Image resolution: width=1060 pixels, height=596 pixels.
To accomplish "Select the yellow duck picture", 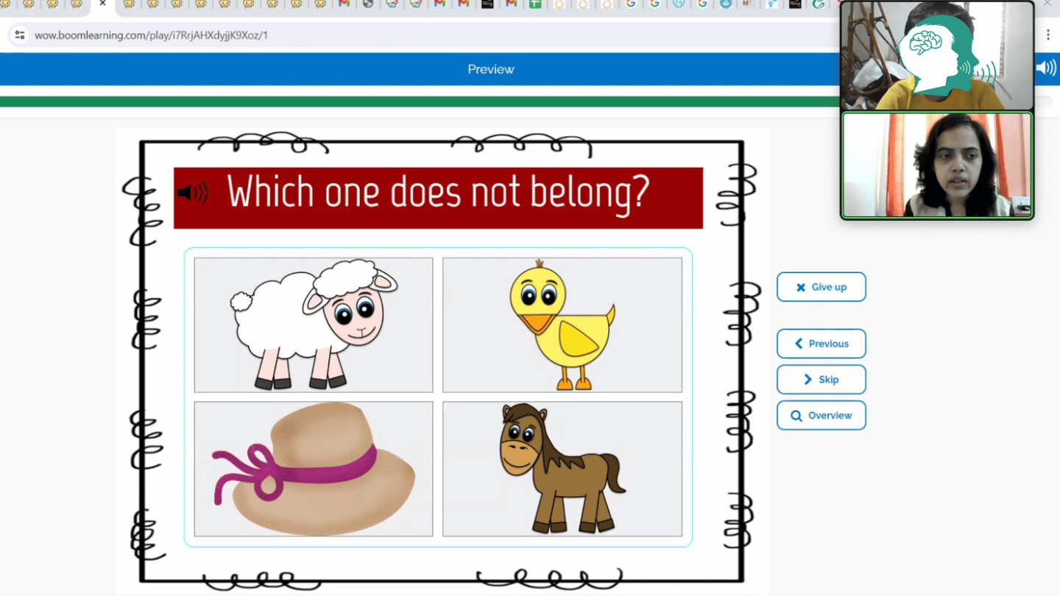I will coord(562,324).
